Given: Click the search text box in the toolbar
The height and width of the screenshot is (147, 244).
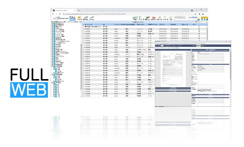Looking at the screenshot, I should tap(186, 20).
